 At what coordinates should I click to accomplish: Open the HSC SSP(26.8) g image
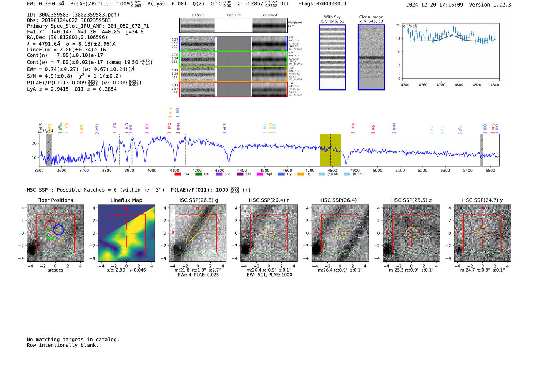point(198,233)
